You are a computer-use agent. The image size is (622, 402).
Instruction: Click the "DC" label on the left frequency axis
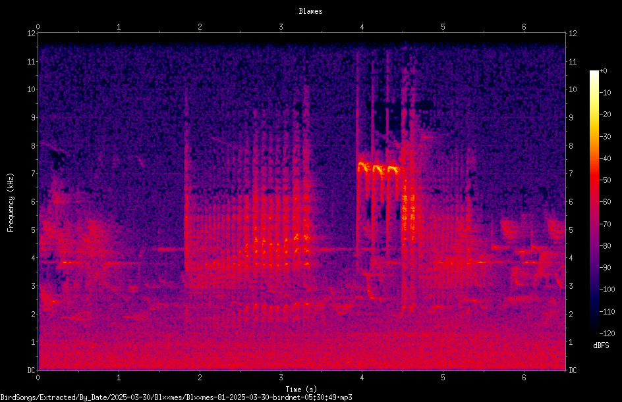31,370
